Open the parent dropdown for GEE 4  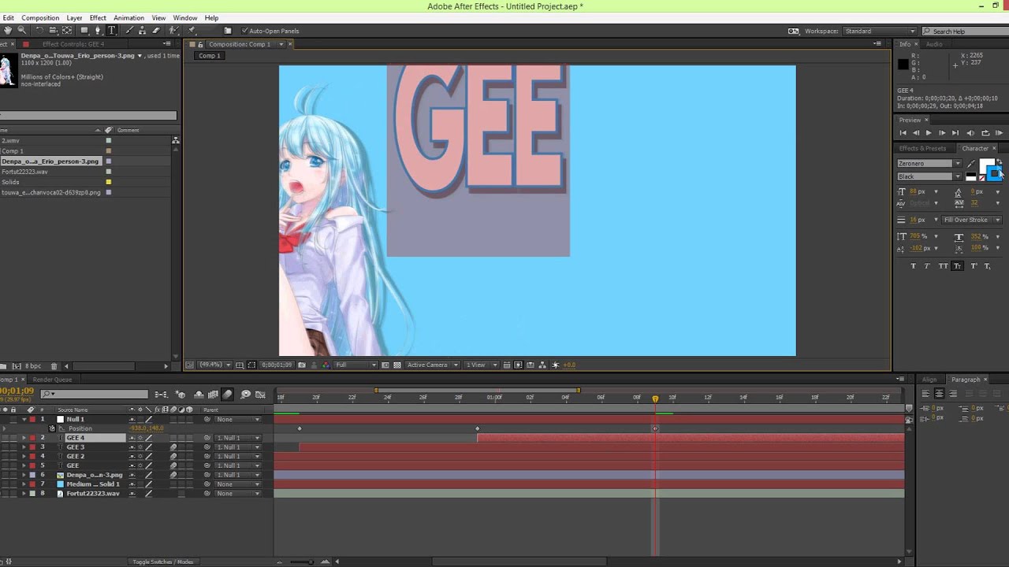pos(238,438)
